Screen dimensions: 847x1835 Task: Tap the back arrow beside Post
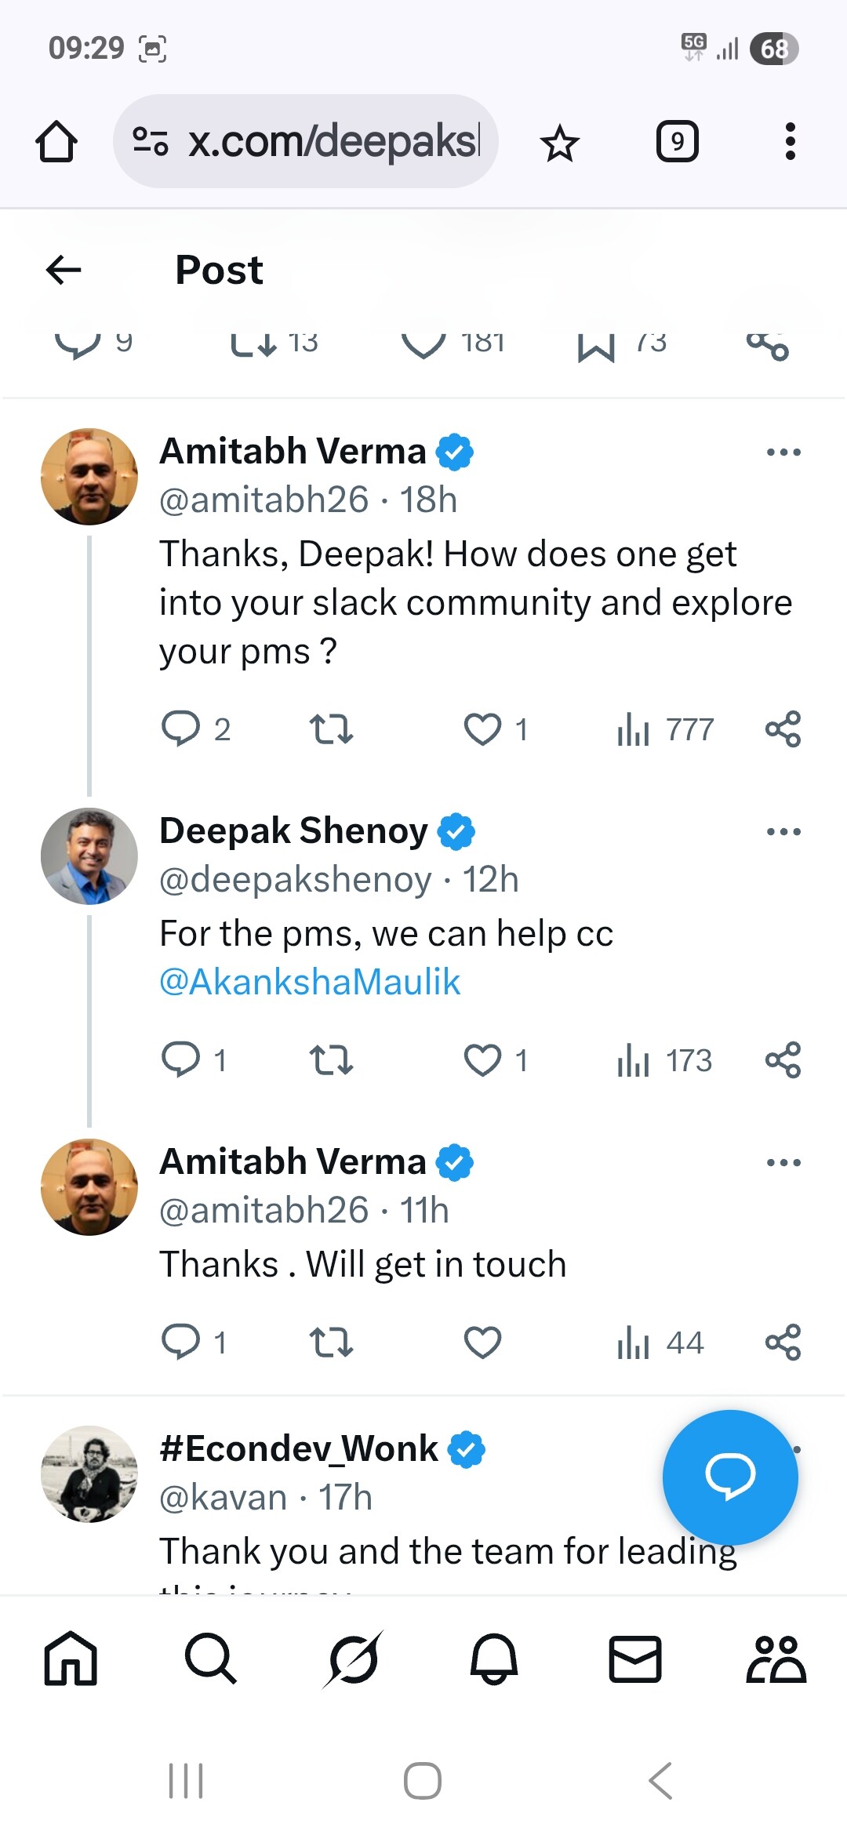coord(64,270)
